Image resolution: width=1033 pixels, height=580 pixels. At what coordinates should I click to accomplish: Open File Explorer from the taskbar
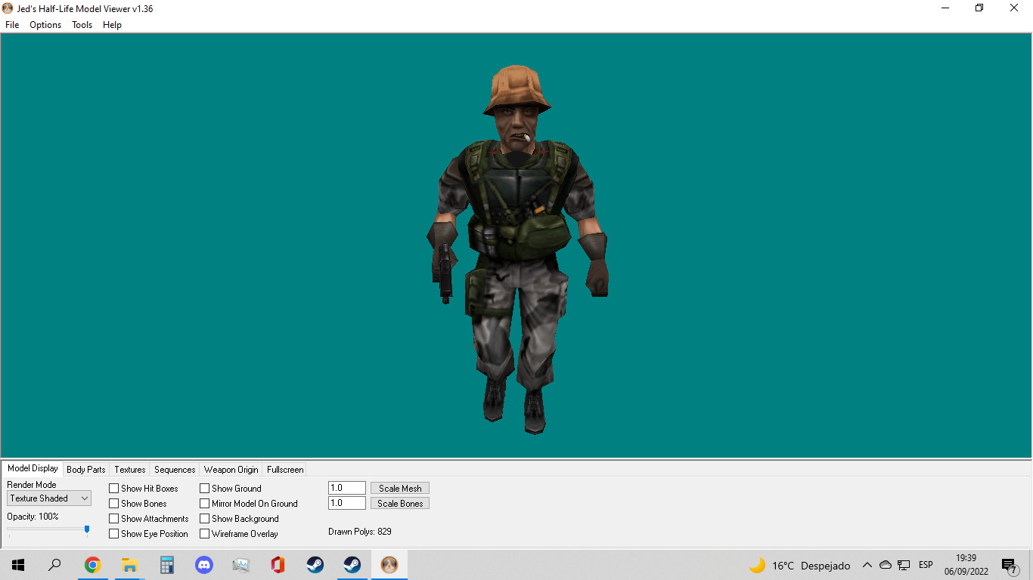pos(129,564)
